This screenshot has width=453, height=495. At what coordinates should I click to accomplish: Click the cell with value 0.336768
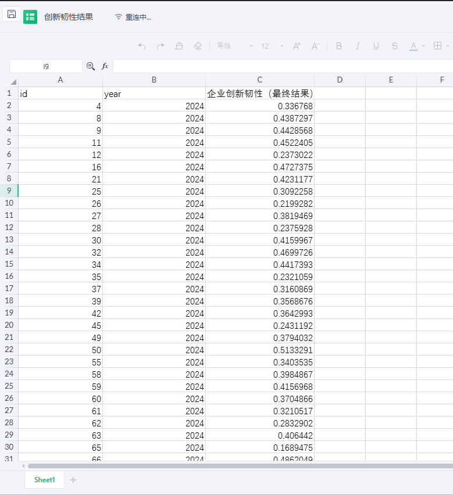(x=260, y=106)
